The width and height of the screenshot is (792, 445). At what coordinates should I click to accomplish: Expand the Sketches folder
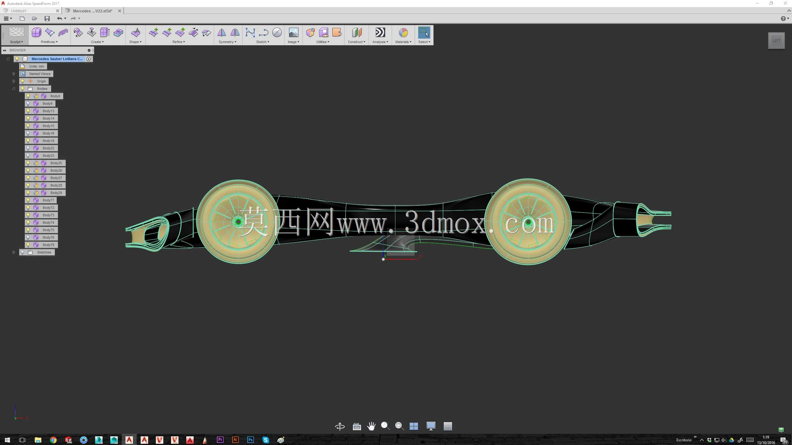pos(14,252)
